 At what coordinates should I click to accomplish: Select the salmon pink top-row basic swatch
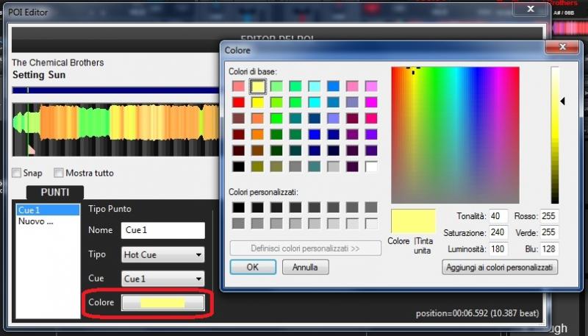(238, 86)
